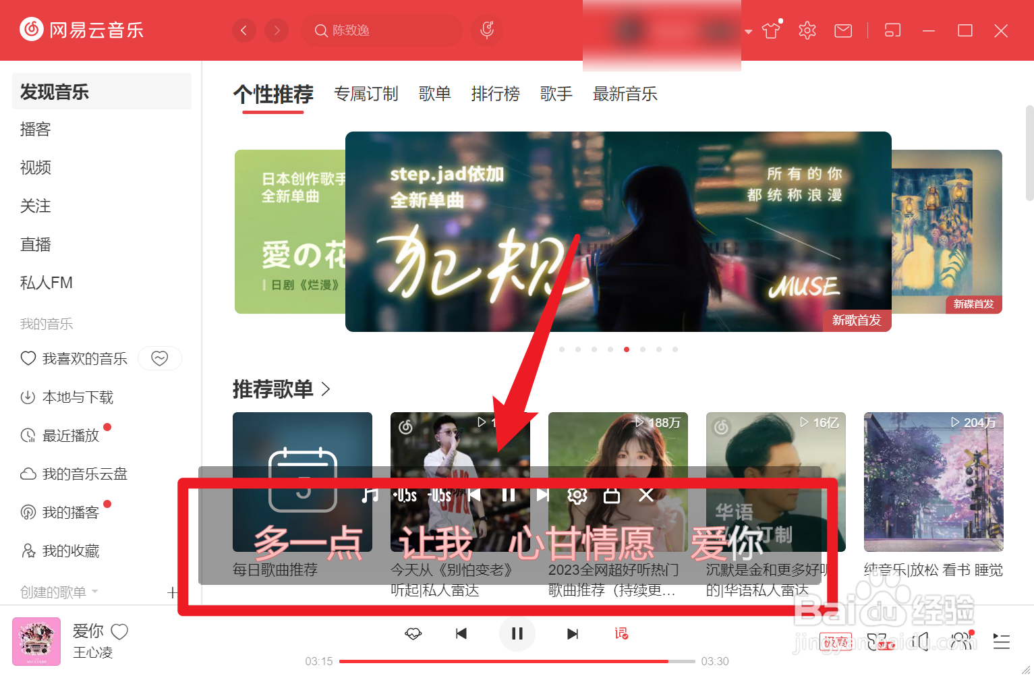
Task: Open listen-to-identify microphone icon beside search
Action: (x=487, y=30)
